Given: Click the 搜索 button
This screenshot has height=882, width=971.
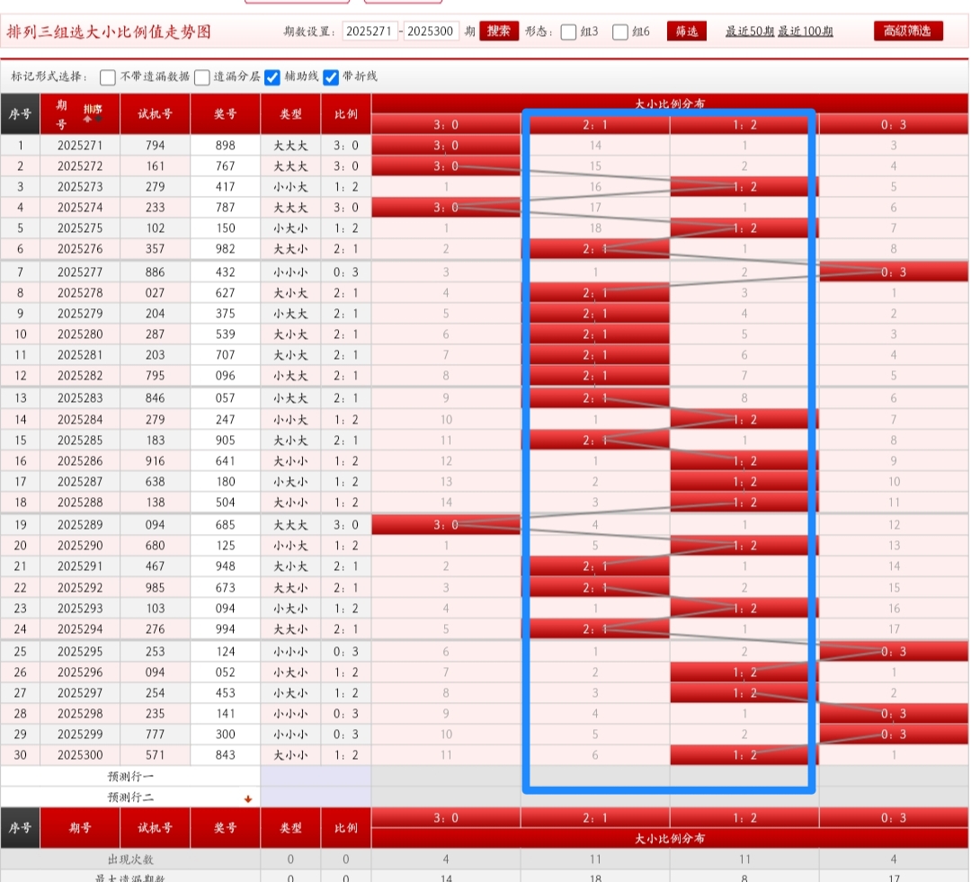Looking at the screenshot, I should [498, 31].
